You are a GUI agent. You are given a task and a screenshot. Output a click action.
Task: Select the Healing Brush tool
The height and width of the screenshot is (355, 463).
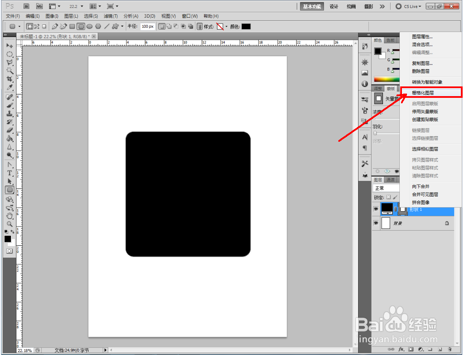9,97
